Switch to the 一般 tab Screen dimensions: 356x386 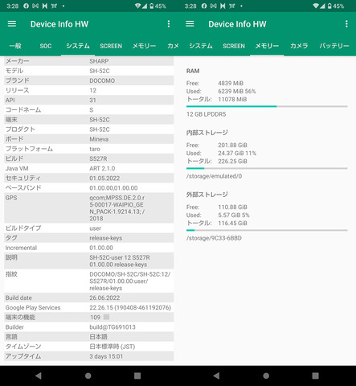pos(15,46)
